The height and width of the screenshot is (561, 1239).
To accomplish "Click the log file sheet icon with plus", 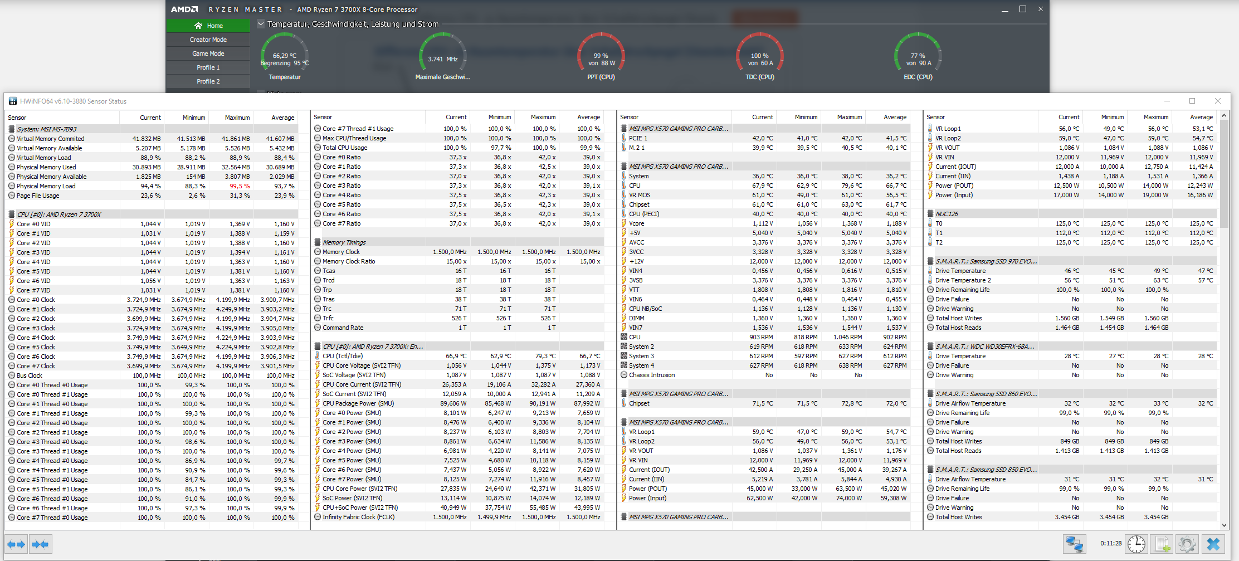I will (x=1161, y=544).
